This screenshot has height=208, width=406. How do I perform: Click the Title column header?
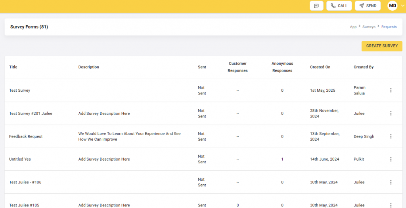coord(13,67)
